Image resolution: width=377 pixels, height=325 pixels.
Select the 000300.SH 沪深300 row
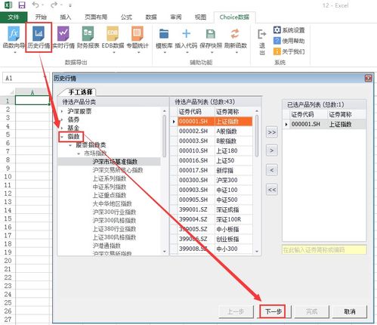coord(215,180)
